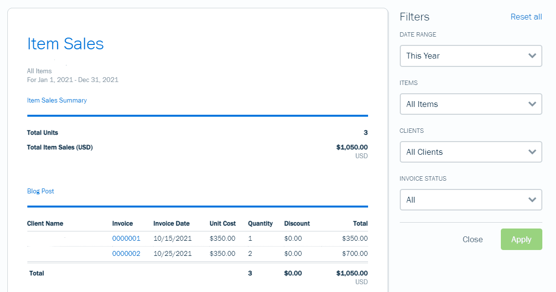This screenshot has width=556, height=292.
Task: Click the chevron arrow in Invoice Status field
Action: coord(532,200)
